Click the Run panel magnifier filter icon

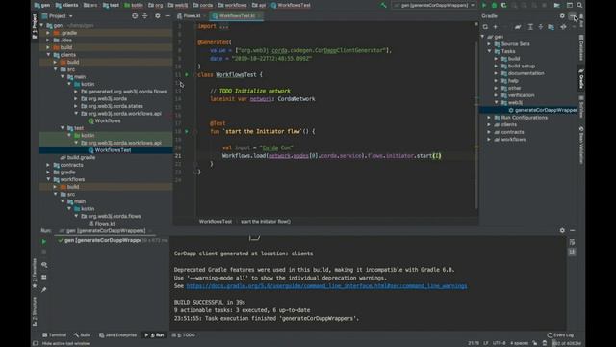(x=44, y=265)
